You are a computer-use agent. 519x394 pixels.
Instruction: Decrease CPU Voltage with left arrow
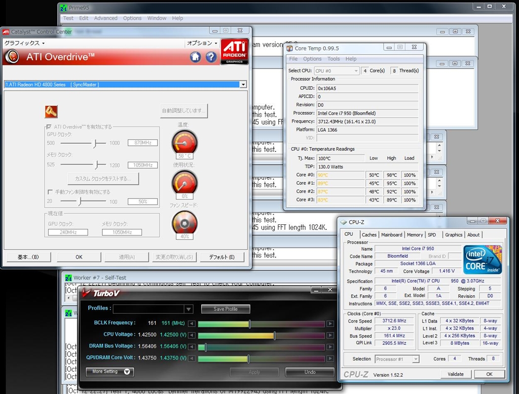pyautogui.click(x=192, y=335)
